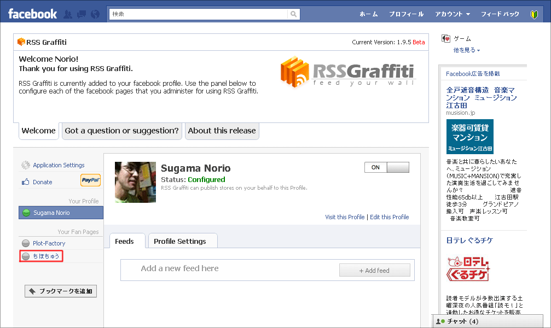
Task: Switch to Profile Settings tab
Action: (x=183, y=241)
